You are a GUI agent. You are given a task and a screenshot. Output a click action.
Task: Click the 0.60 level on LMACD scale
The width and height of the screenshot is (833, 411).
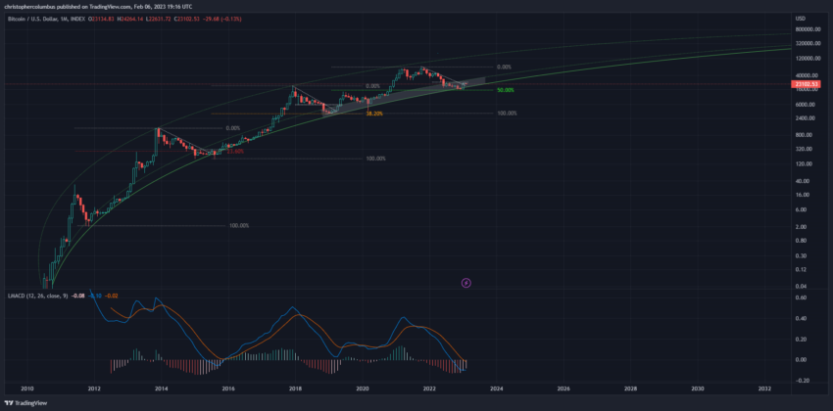(x=802, y=297)
